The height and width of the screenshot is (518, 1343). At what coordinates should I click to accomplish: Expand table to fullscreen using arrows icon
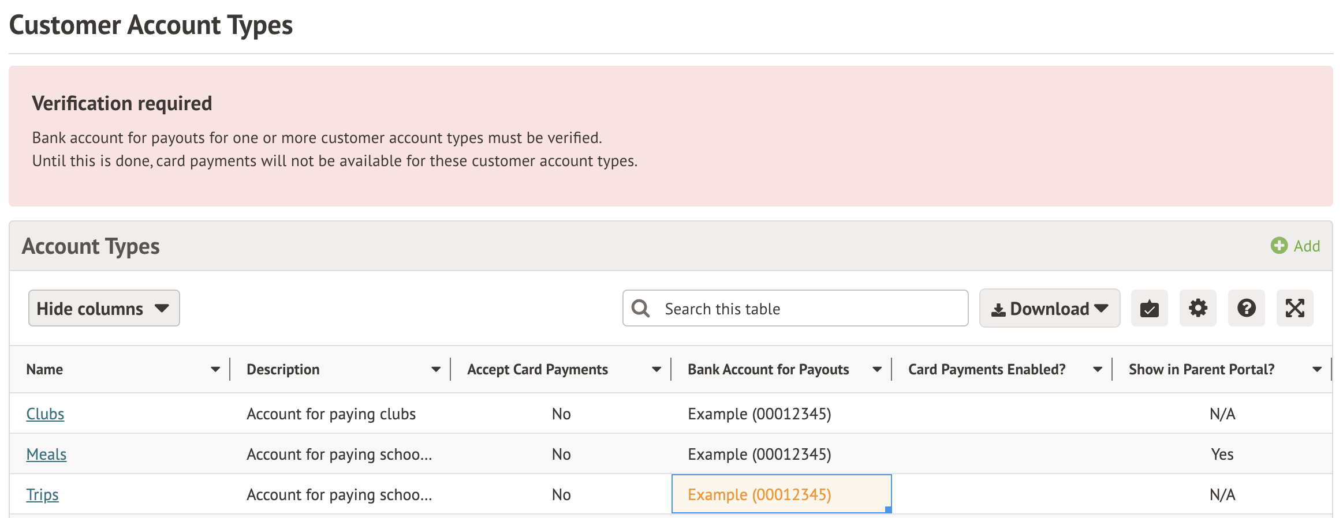[x=1294, y=309]
